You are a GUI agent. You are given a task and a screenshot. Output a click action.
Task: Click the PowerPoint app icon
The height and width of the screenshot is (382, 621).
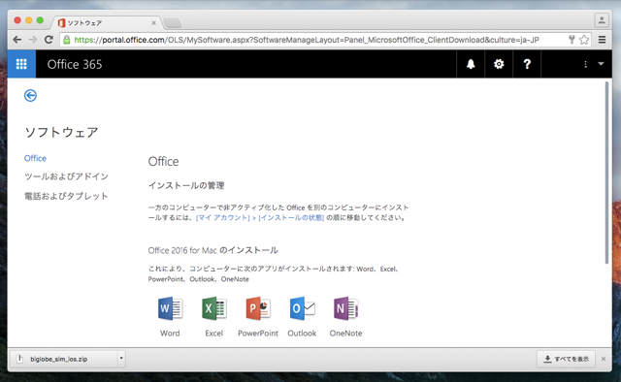pos(258,308)
